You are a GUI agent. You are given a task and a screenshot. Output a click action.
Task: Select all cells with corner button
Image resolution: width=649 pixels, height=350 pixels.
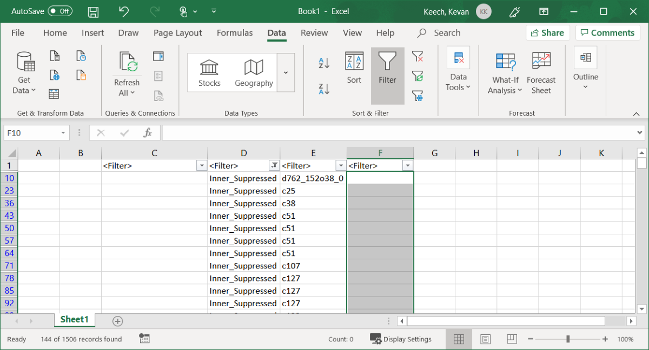point(11,153)
